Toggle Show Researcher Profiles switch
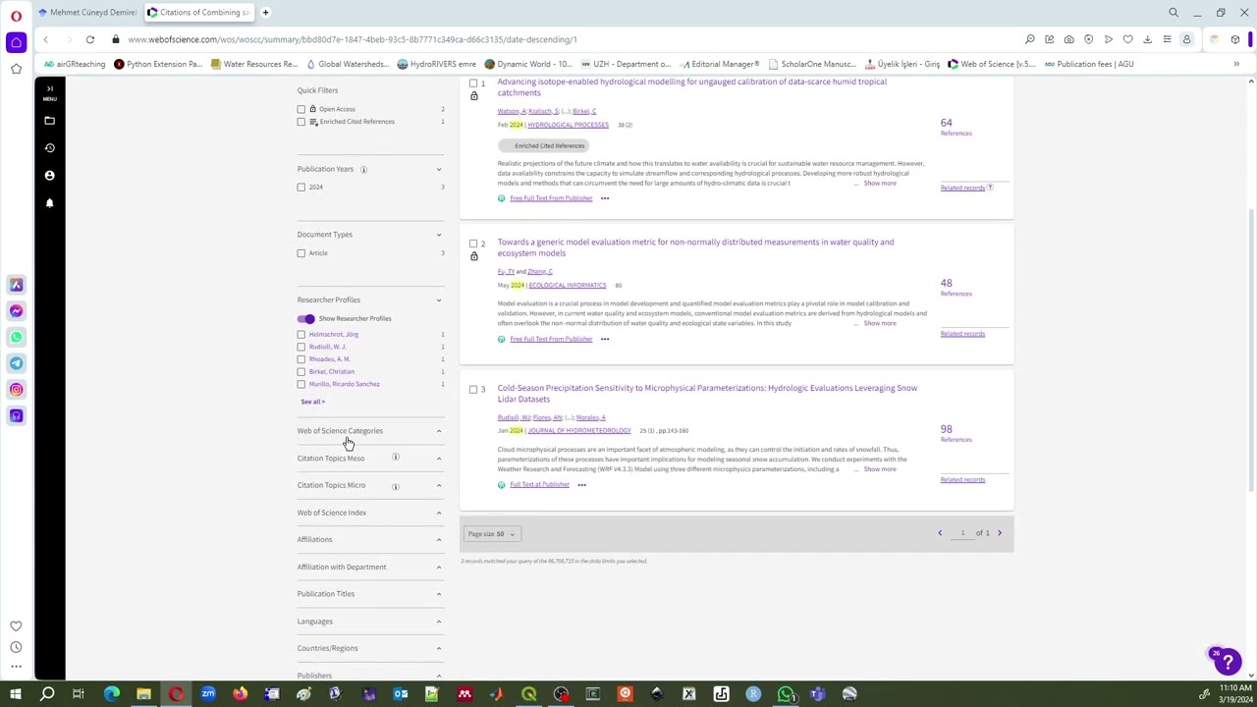 tap(306, 318)
